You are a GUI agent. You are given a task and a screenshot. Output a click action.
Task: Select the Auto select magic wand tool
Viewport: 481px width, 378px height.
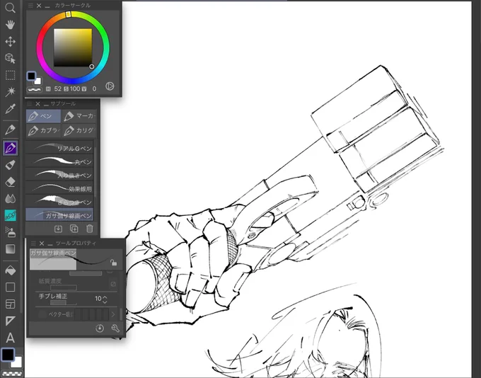(x=10, y=91)
